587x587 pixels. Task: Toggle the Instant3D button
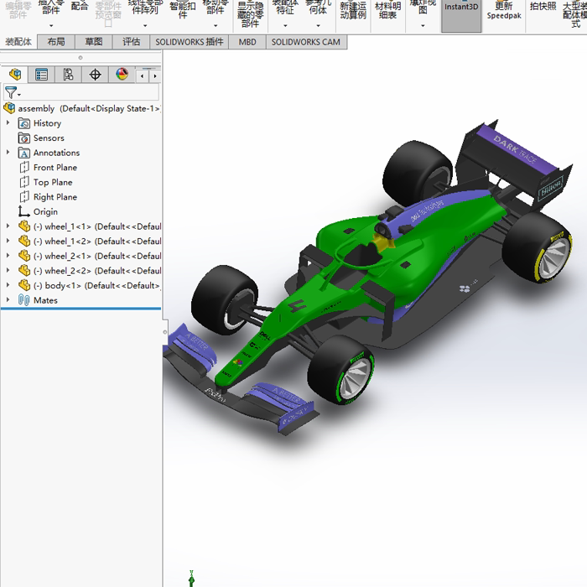click(x=461, y=15)
